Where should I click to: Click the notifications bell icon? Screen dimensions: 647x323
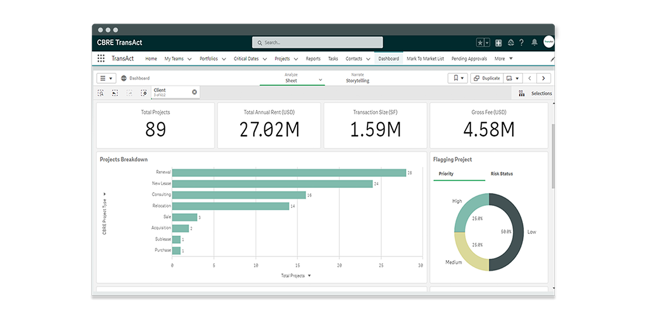[x=534, y=43]
